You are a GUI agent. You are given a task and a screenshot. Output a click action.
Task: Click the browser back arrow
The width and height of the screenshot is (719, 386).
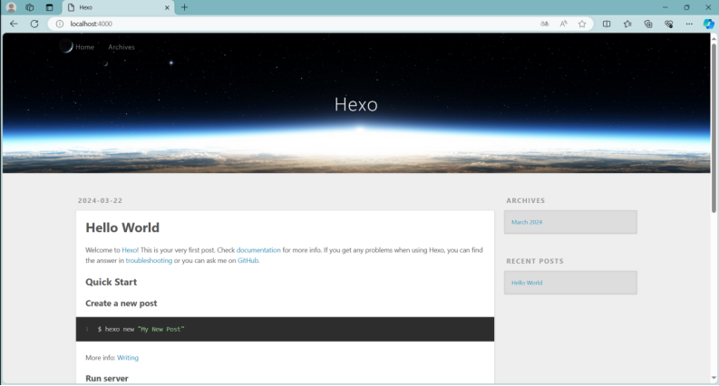[x=14, y=24]
